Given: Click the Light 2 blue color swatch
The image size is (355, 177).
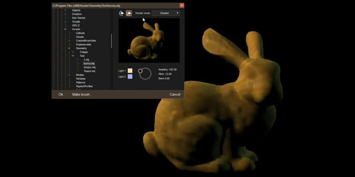Looking at the screenshot, I should click(x=130, y=77).
